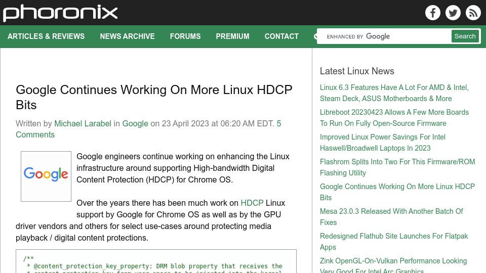Image resolution: width=486 pixels, height=273 pixels.
Task: Open sidebar Google Continues Working HDCP link
Action: click(397, 192)
